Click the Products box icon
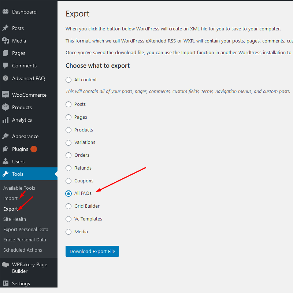The image size is (293, 293). coord(6,107)
